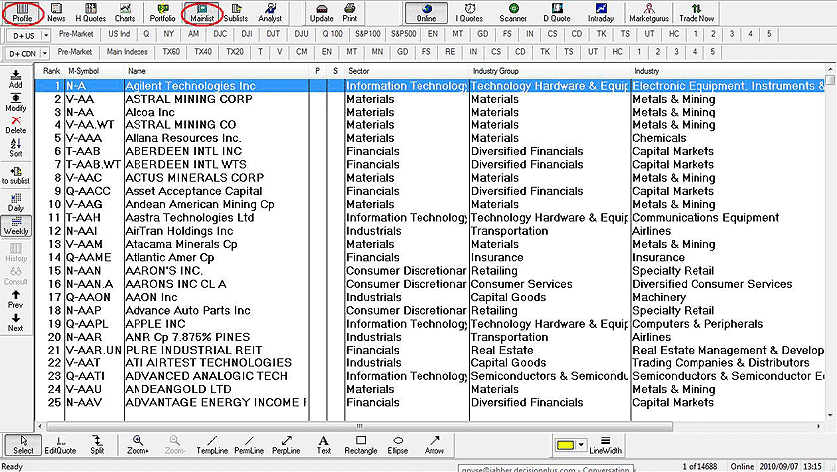Select the Ellipse drawing tool
This screenshot has width=837, height=472.
[398, 445]
